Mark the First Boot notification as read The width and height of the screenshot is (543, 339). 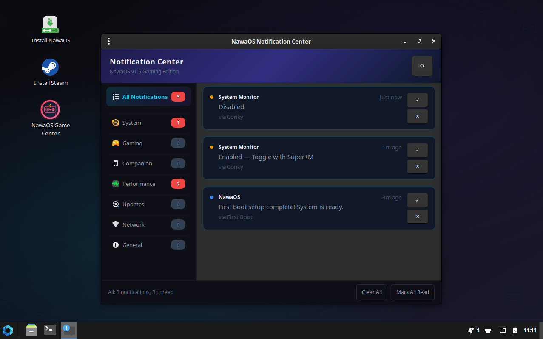[417, 200]
